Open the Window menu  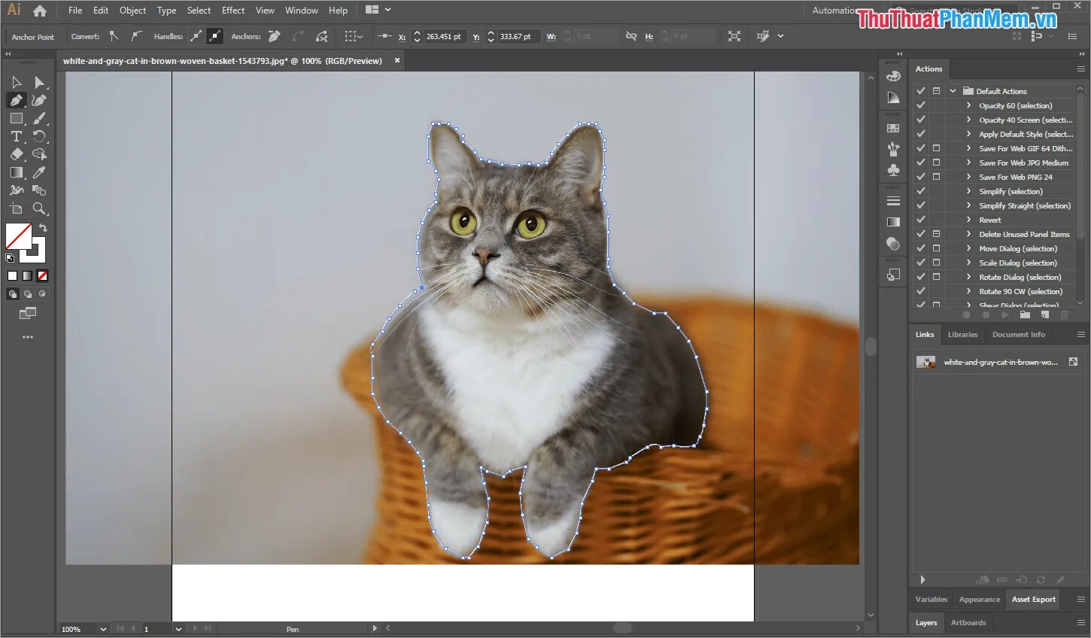(x=301, y=11)
